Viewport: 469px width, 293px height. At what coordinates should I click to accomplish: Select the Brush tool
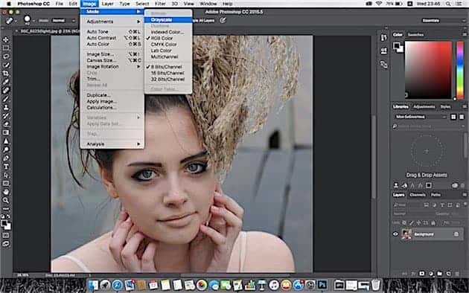6,99
